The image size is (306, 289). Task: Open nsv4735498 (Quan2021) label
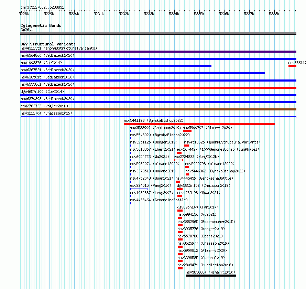[x=199, y=193]
